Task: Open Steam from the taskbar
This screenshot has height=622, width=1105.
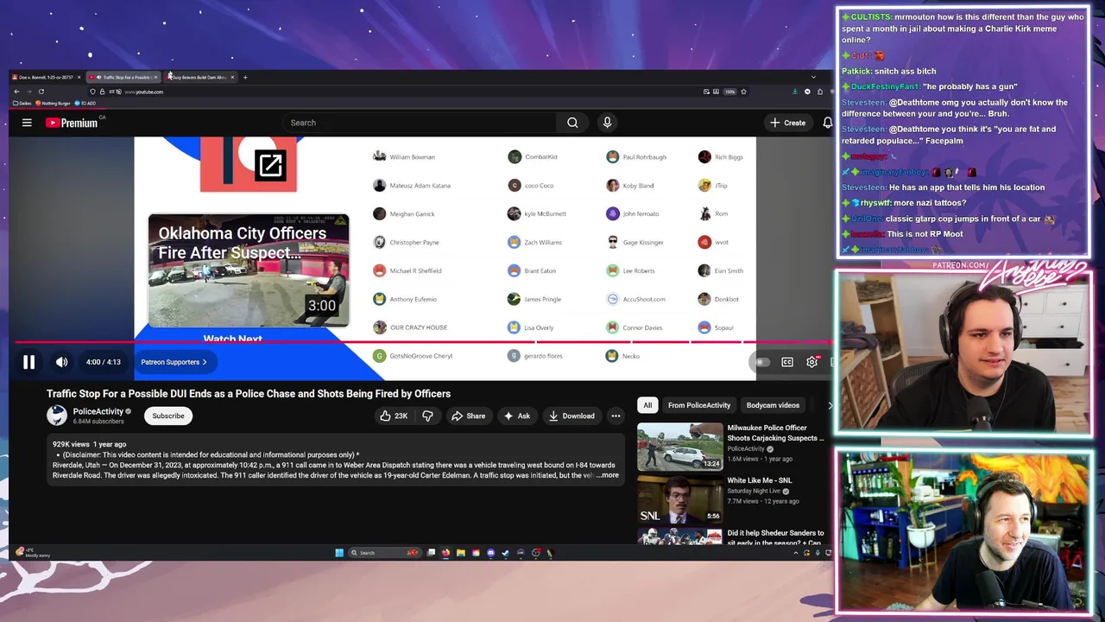Action: [505, 553]
